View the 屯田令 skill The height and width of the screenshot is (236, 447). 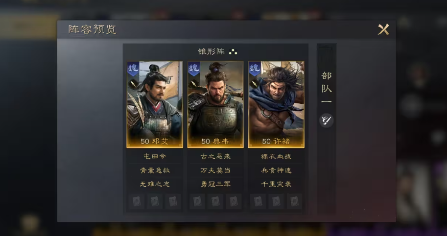[x=155, y=157]
